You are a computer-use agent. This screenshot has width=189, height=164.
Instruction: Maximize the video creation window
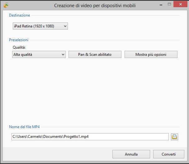[x=169, y=4]
